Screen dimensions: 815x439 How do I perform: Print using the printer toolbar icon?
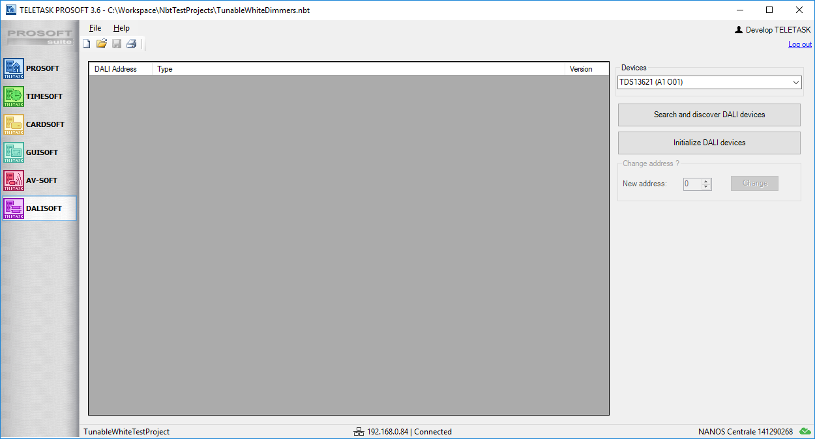131,44
